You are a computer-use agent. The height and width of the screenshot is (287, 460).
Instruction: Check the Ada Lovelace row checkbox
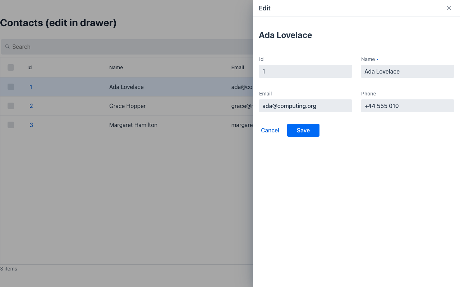point(11,87)
